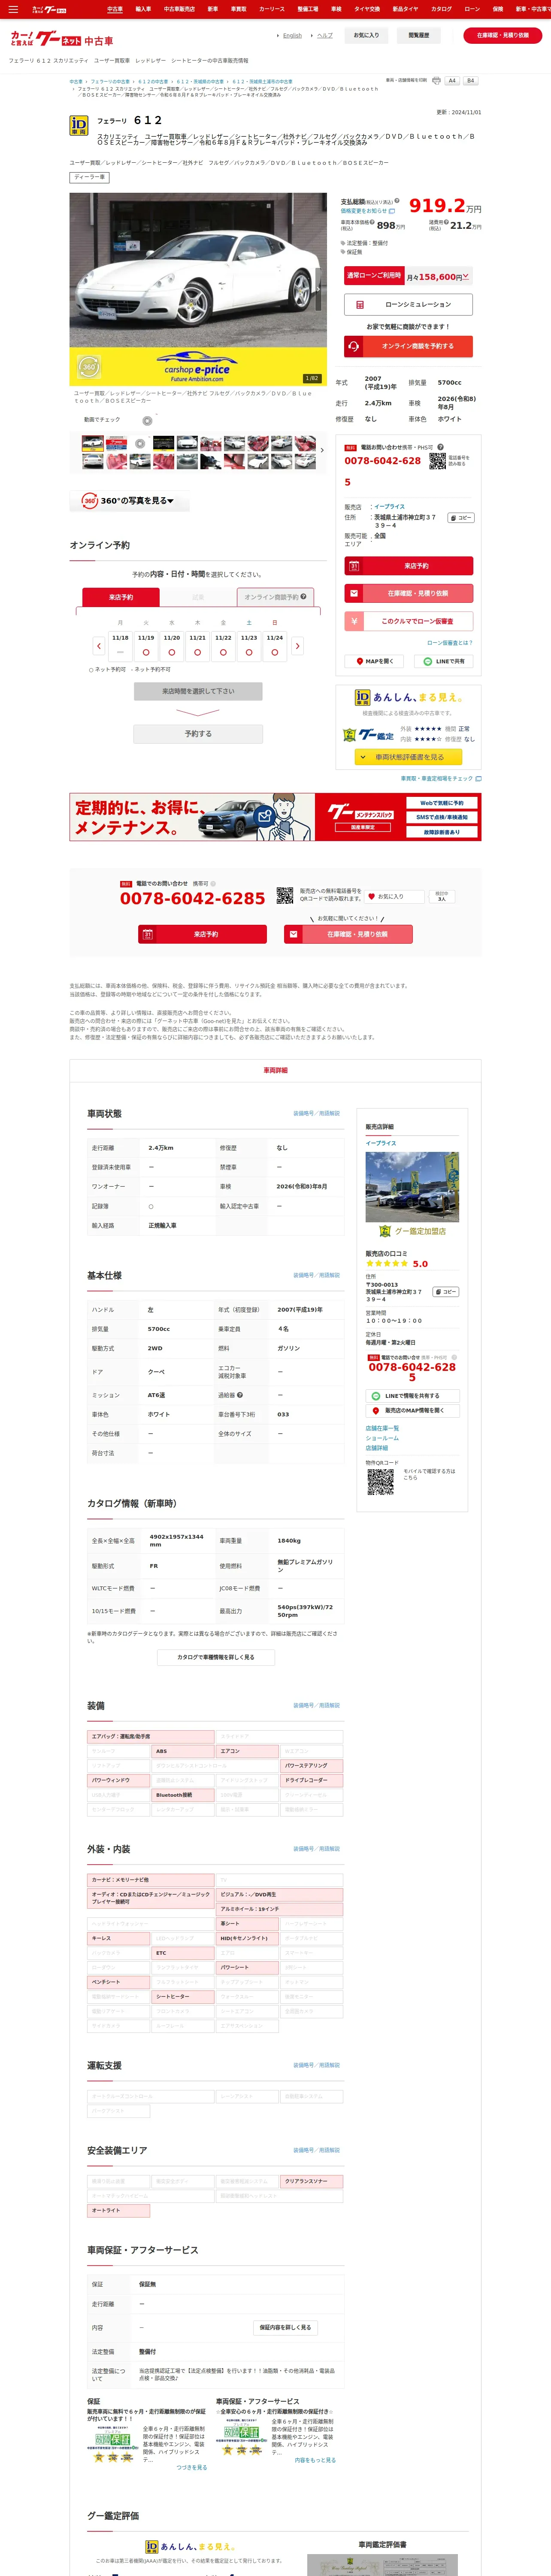The width and height of the screenshot is (551, 2576).
Task: Show next thumbnail set arrow
Action: (x=322, y=450)
